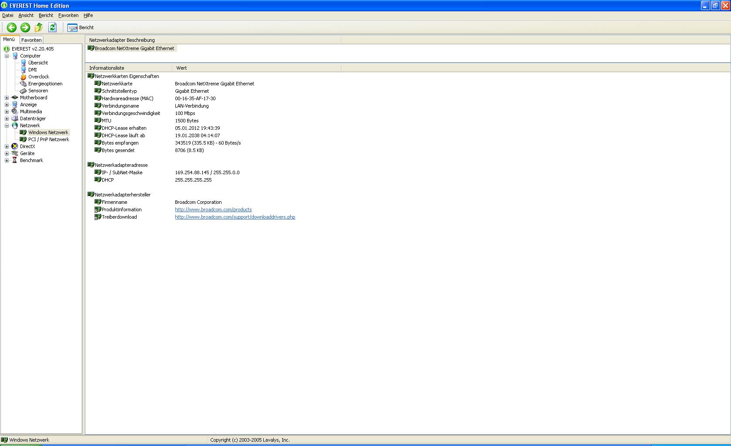Switch to the Menü tab
Image resolution: width=731 pixels, height=446 pixels.
pyautogui.click(x=9, y=39)
